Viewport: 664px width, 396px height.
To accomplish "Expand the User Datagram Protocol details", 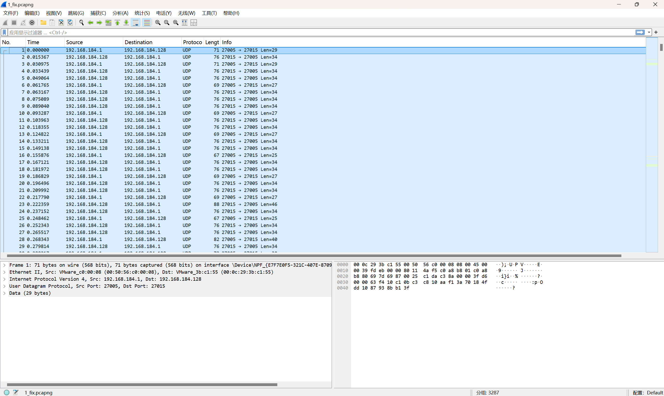I will [x=4, y=286].
